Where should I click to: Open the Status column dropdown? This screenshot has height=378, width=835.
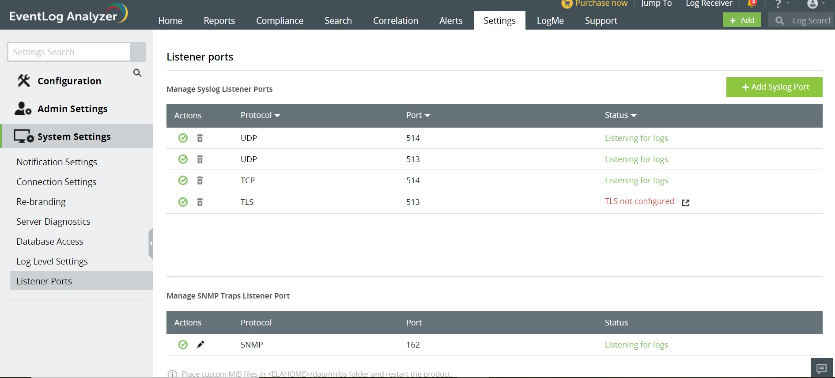[634, 116]
